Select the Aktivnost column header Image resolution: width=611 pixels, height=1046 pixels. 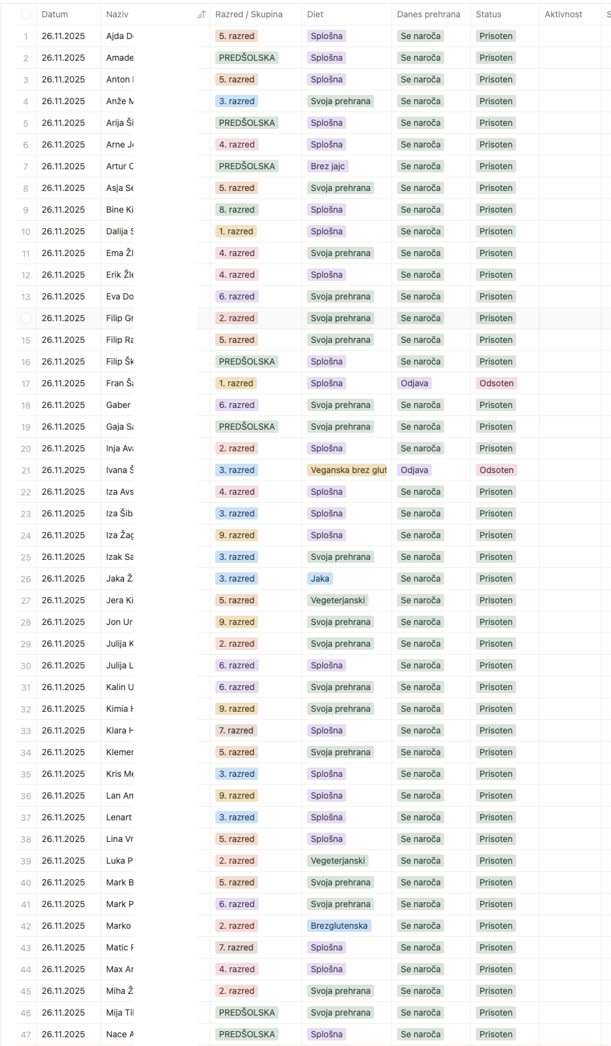pos(563,14)
